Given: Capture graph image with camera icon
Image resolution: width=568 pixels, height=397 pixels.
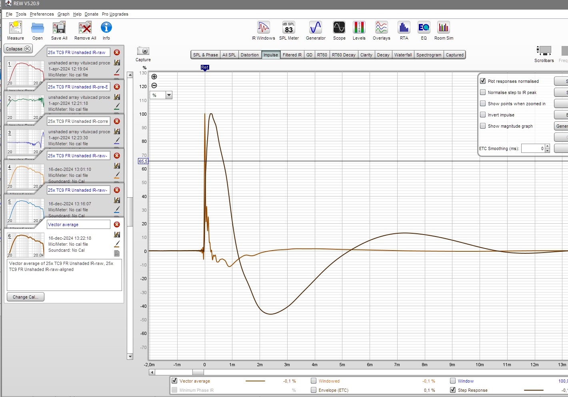Looking at the screenshot, I should tap(143, 51).
